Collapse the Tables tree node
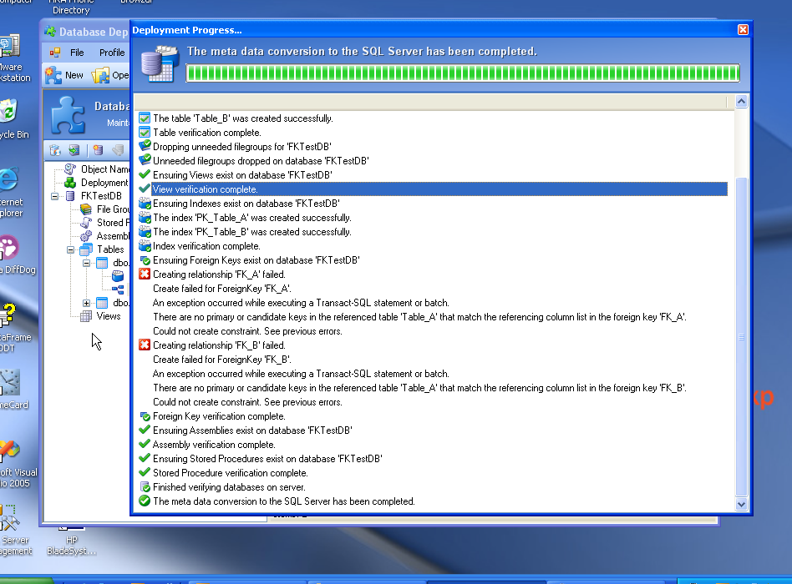Image resolution: width=792 pixels, height=584 pixels. pyautogui.click(x=72, y=249)
